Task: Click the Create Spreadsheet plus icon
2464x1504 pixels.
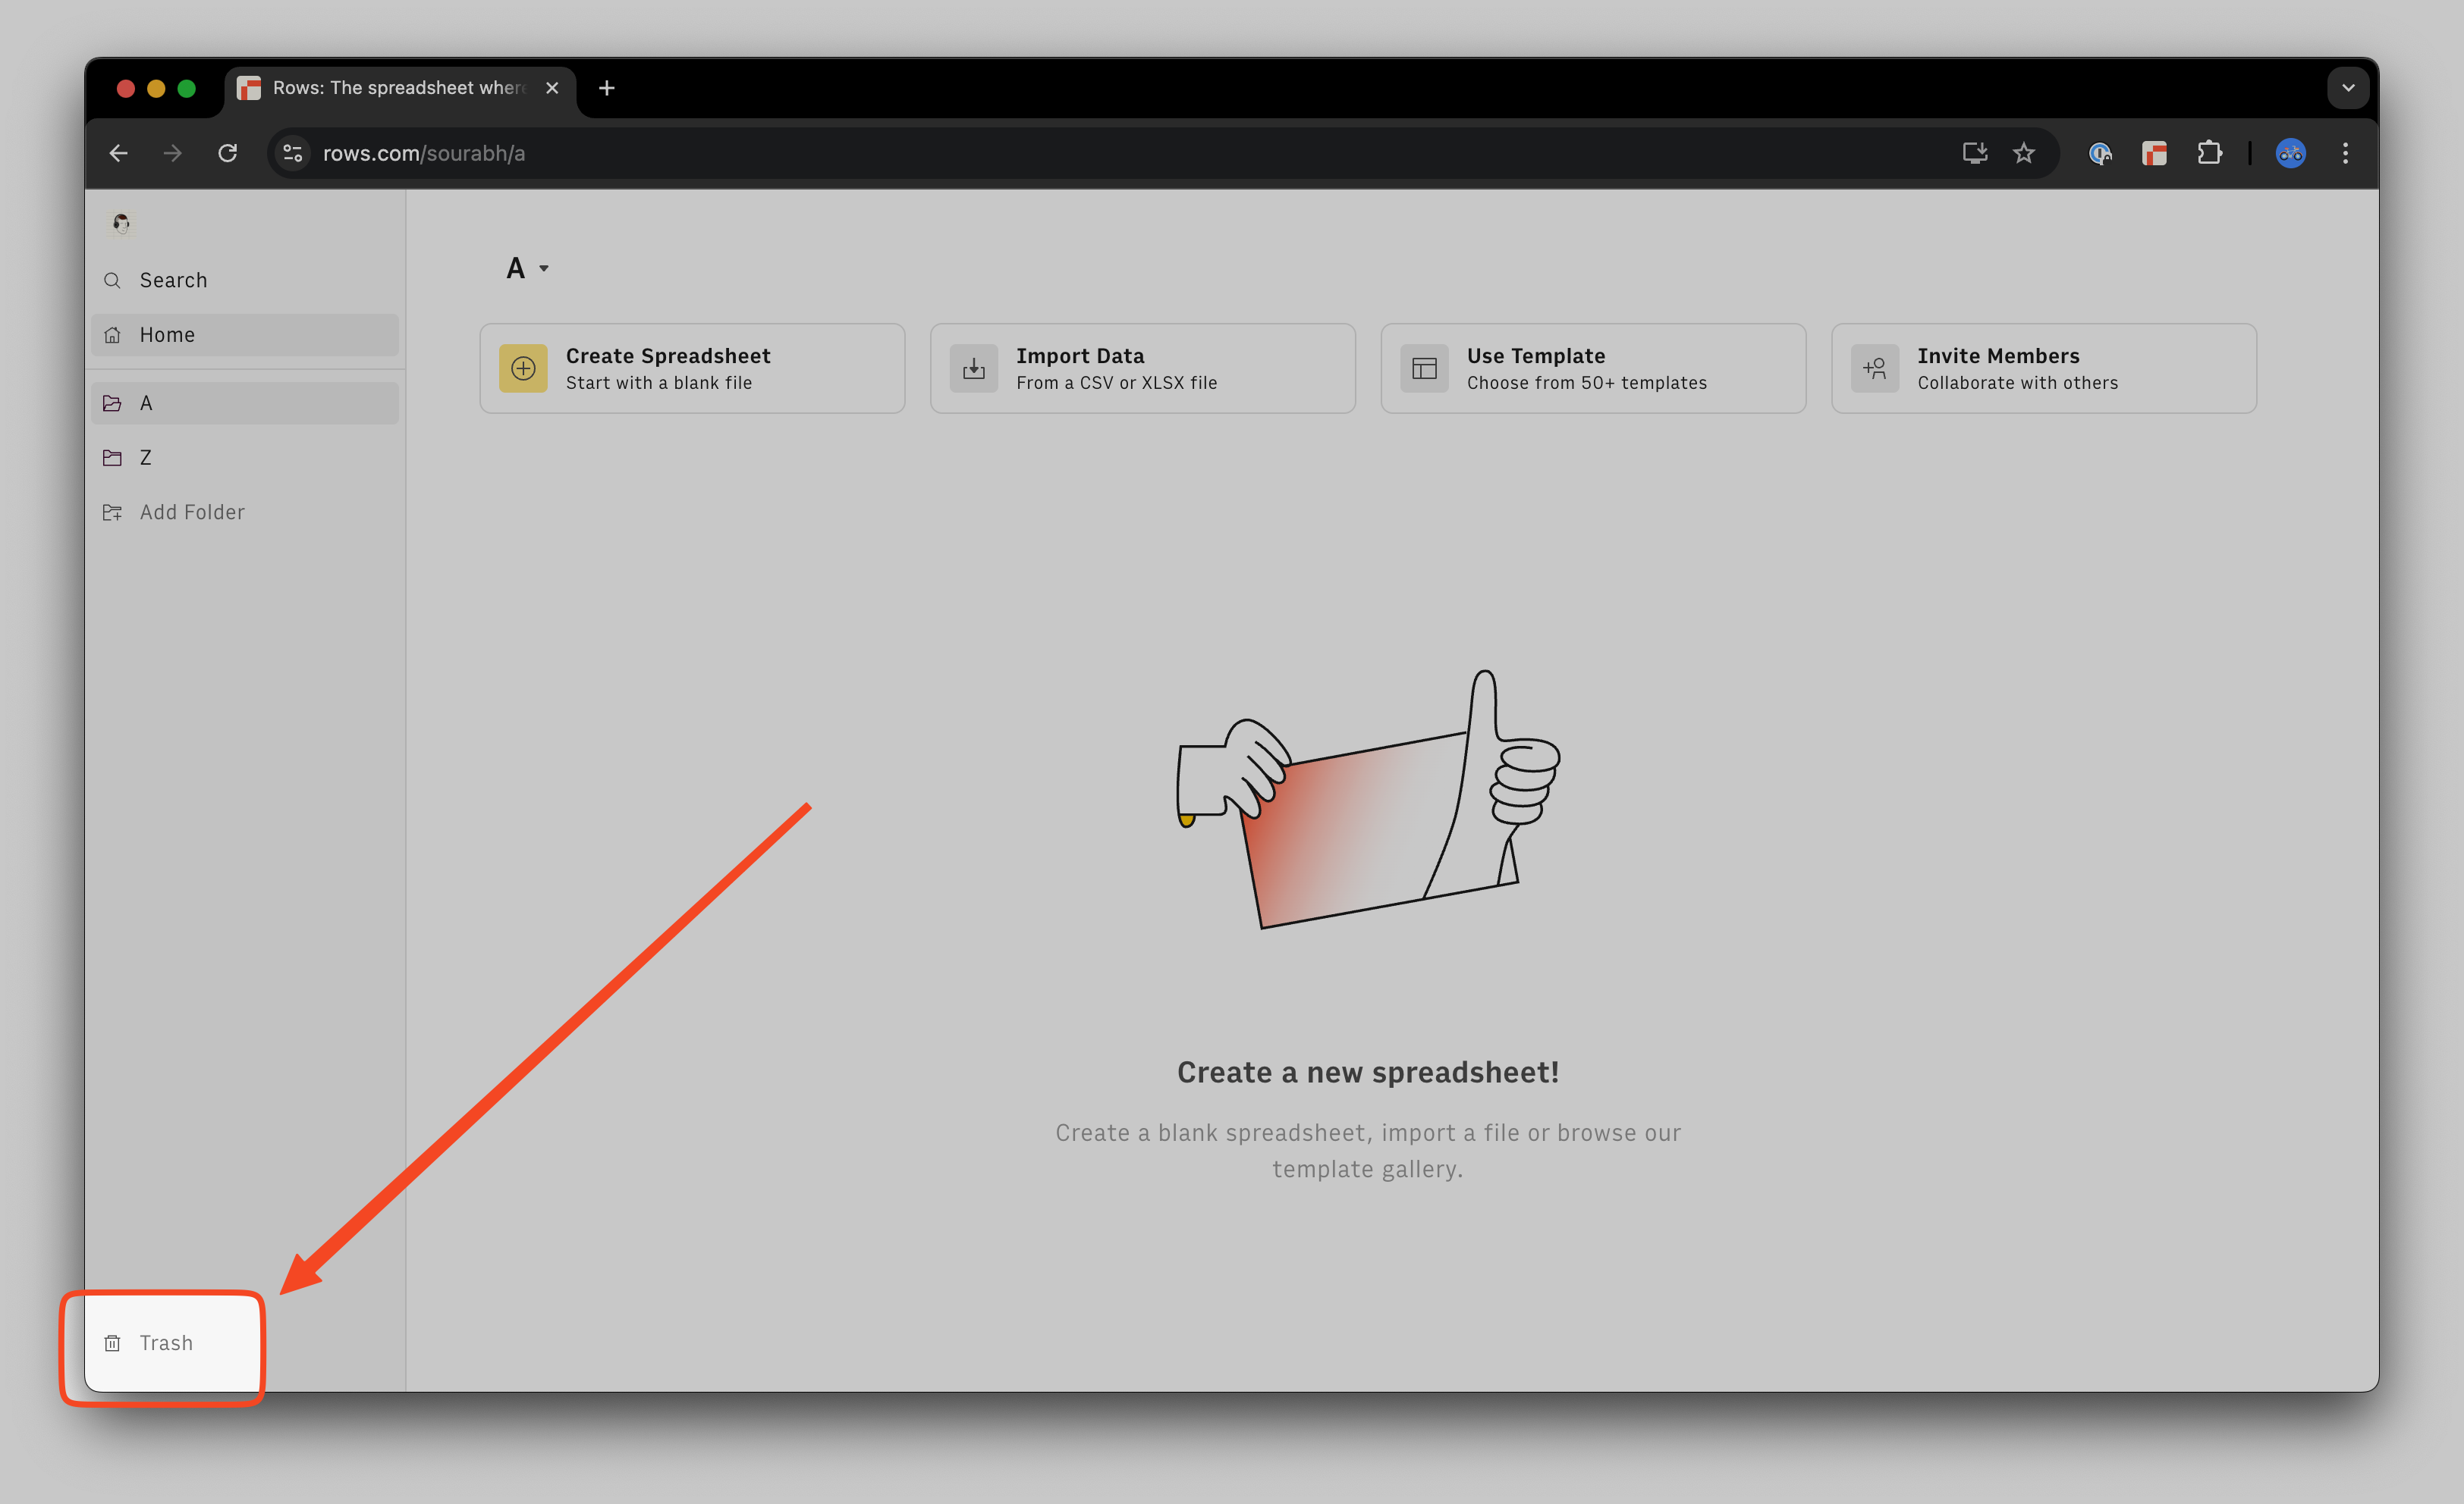Action: [523, 368]
